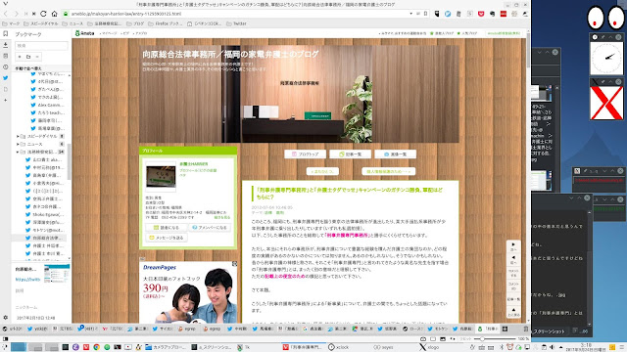
Task: Open the ブログトップ button
Action: tap(305, 154)
